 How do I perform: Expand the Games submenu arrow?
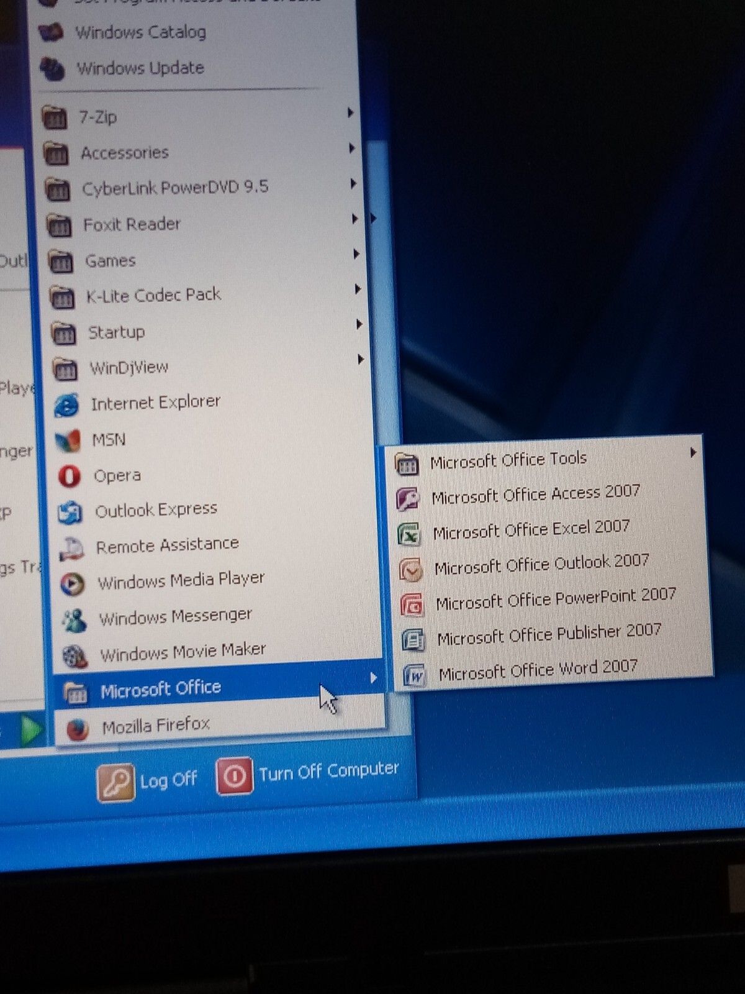click(356, 253)
